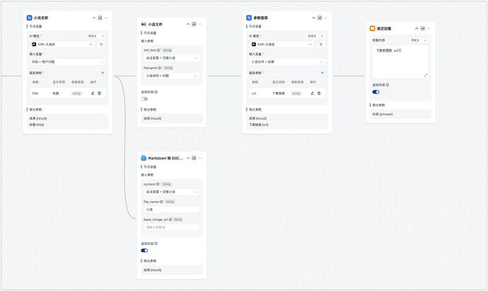This screenshot has width=488, height=291.
Task: Collapse the Markdown 转 DOC node
Action: [188, 158]
